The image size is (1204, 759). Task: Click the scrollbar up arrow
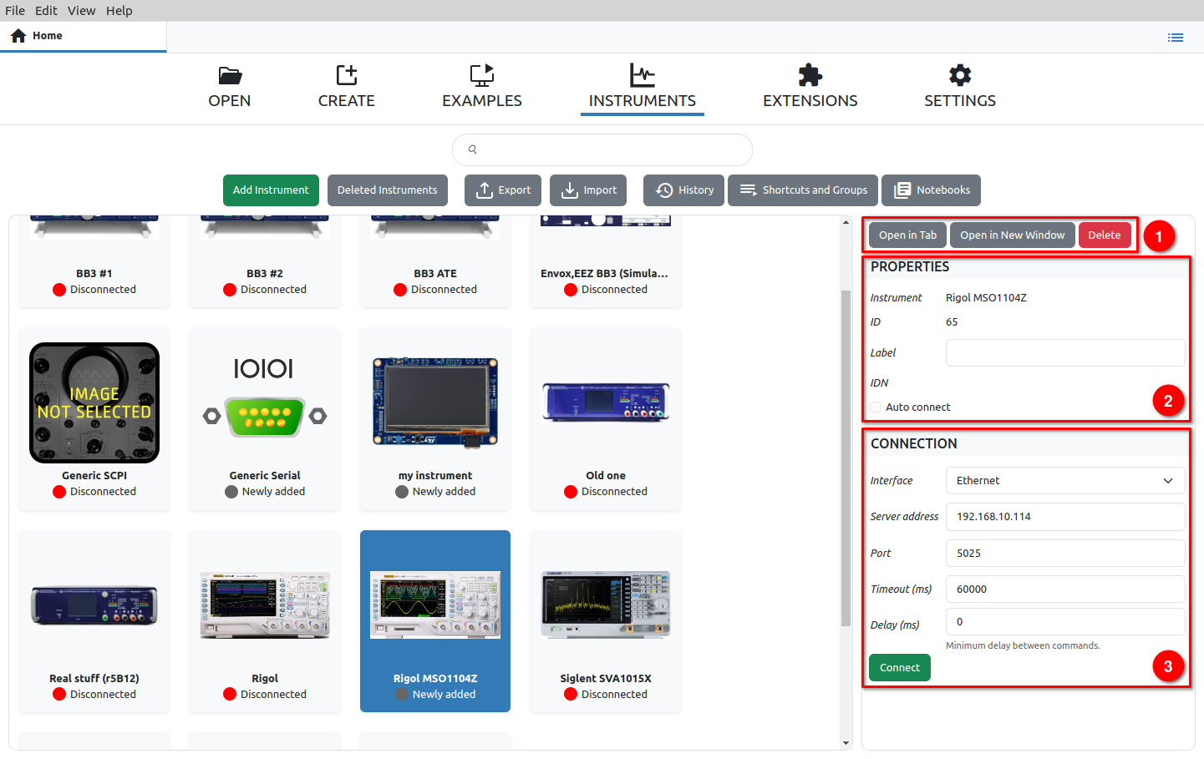[846, 222]
